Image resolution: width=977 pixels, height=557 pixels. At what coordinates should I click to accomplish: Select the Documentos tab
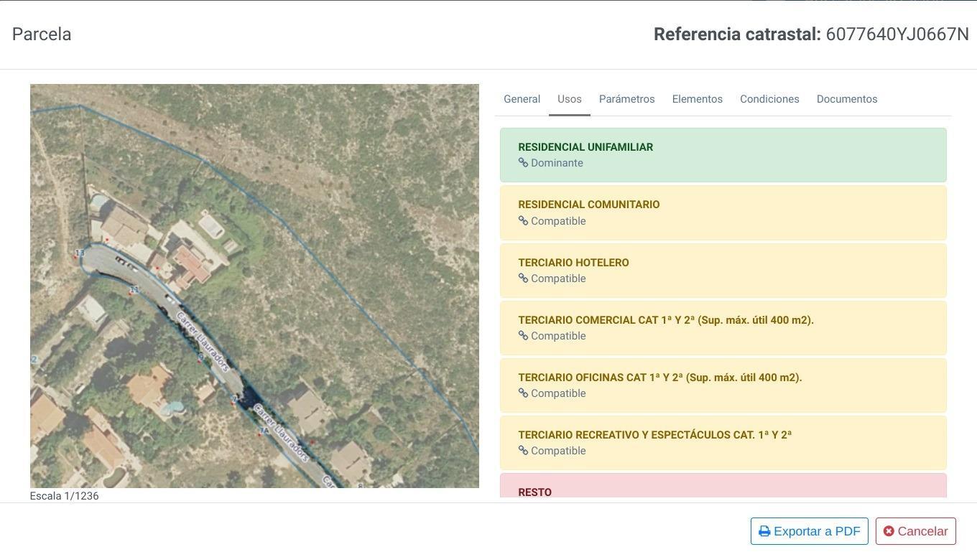coord(846,99)
